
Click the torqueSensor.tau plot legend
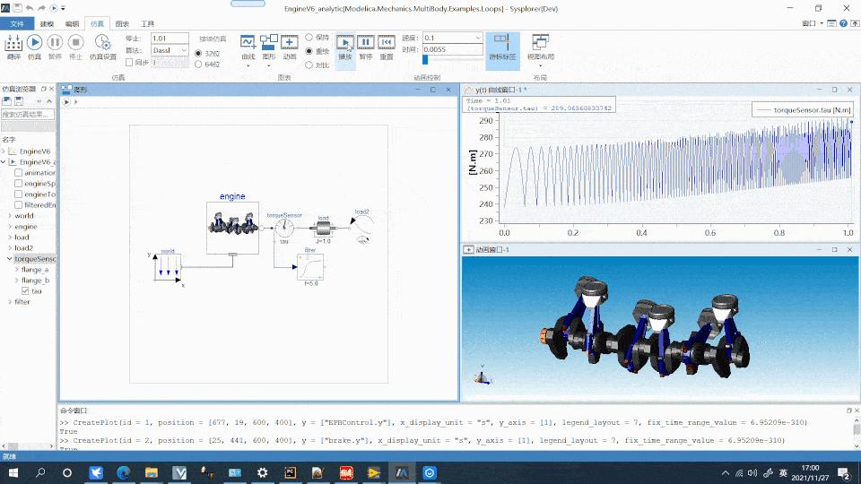click(802, 109)
